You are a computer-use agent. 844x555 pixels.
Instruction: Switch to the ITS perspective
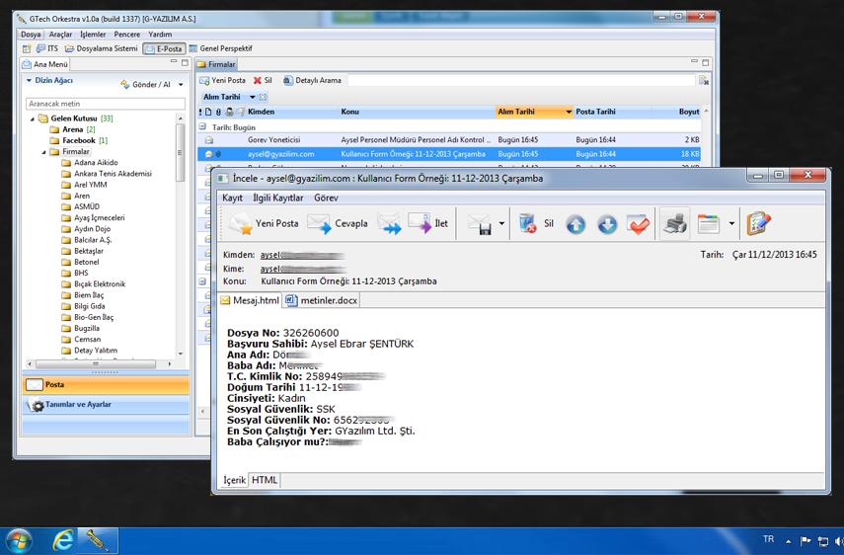46,48
